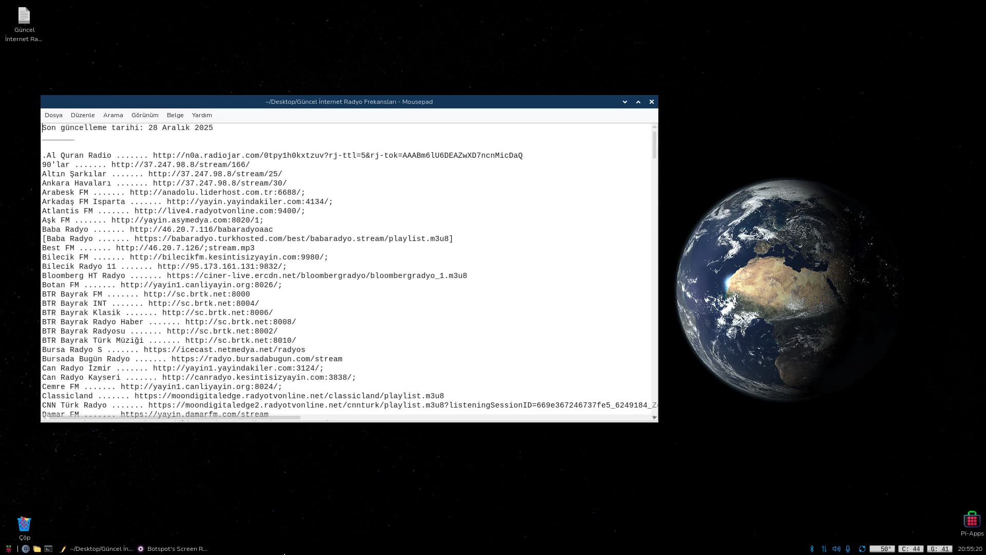Open the Belge menu
The height and width of the screenshot is (555, 986).
(x=175, y=115)
